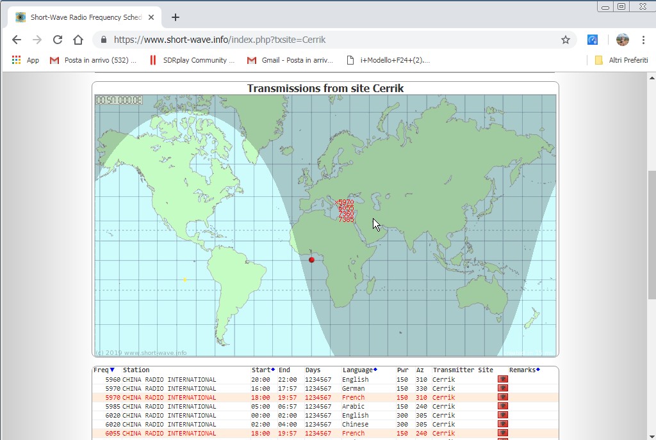Click Albania flag in 6020 Chinese row

(x=503, y=424)
